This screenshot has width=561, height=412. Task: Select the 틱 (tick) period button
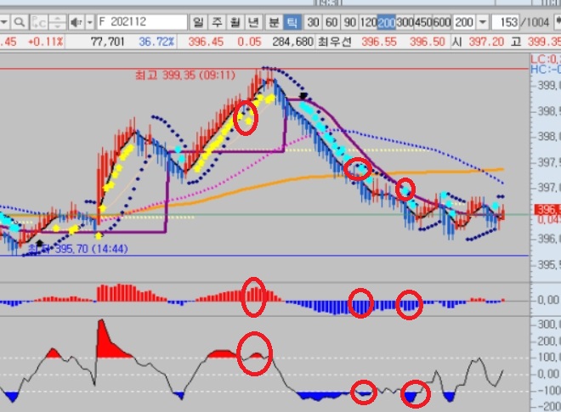point(292,23)
